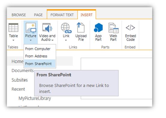Open the BROWSE ribbon tab

tap(19, 15)
